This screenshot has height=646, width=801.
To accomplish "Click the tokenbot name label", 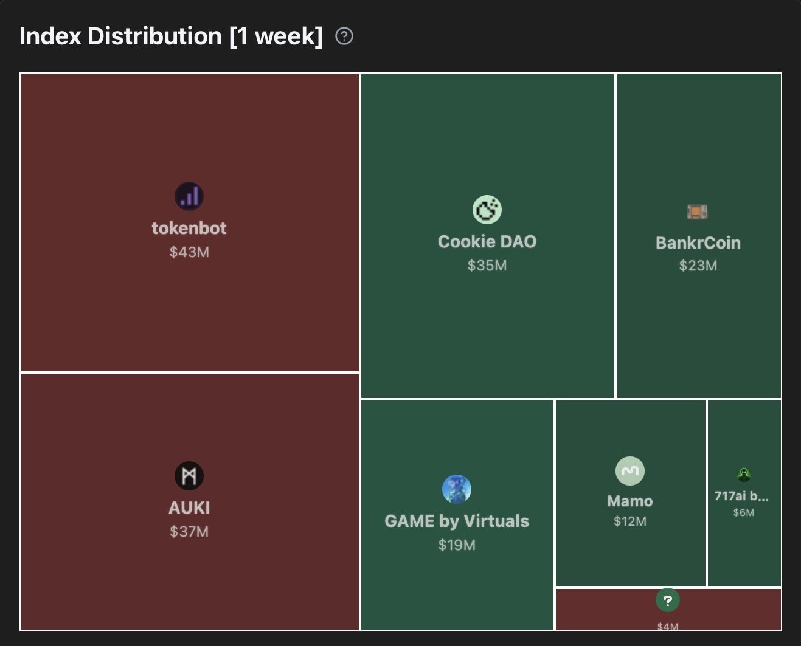I will point(189,228).
